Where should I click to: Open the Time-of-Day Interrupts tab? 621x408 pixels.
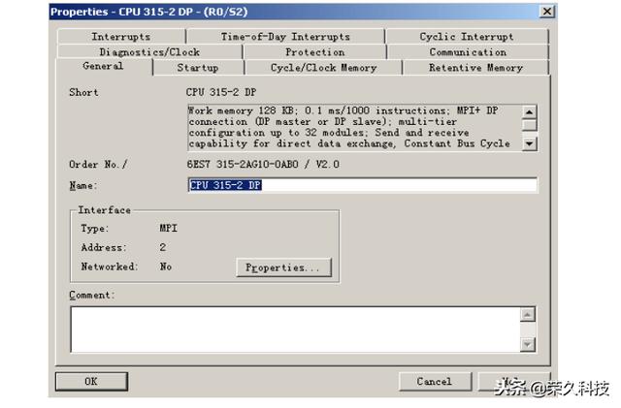point(285,37)
